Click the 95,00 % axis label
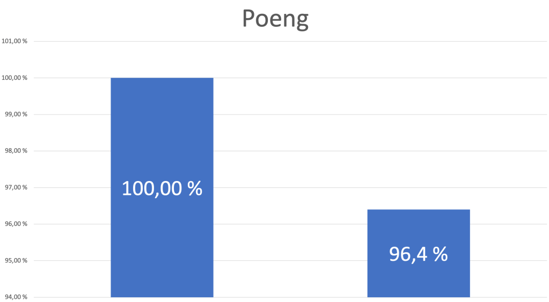The image size is (549, 302). pyautogui.click(x=16, y=260)
